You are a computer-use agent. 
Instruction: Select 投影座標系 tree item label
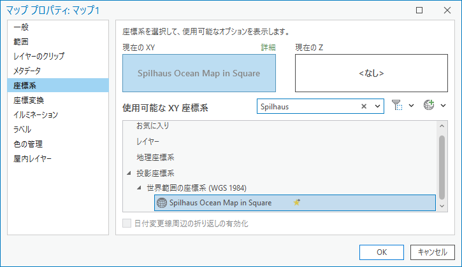[155, 173]
